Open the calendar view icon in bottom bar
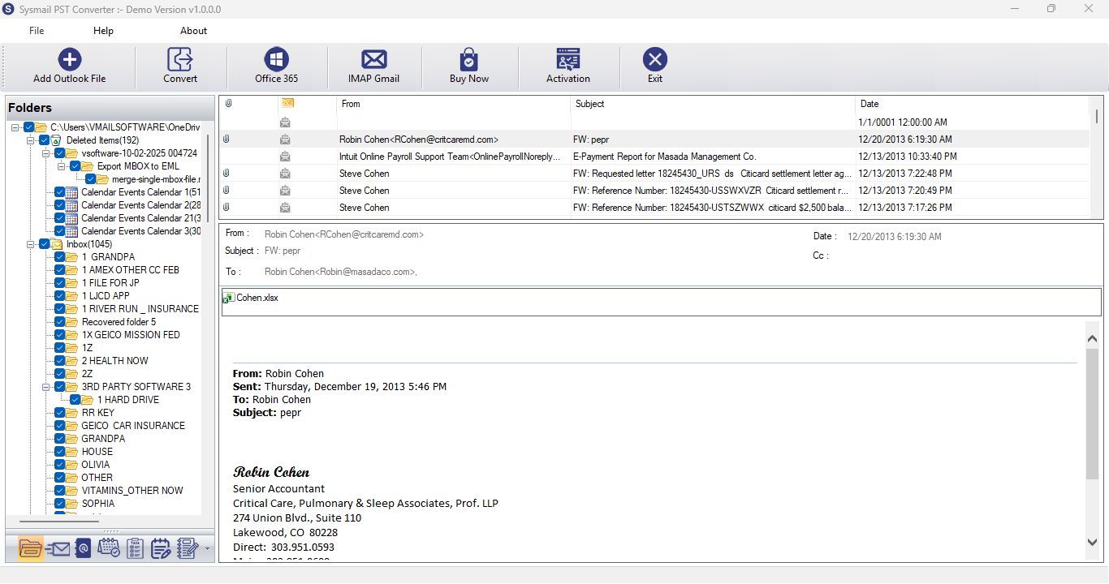 pyautogui.click(x=109, y=549)
